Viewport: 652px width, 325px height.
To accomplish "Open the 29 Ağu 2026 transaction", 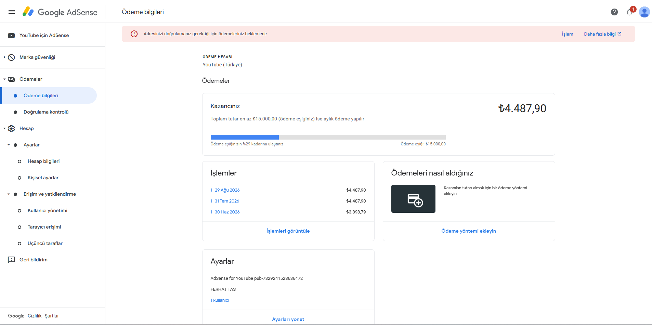I will tap(225, 190).
